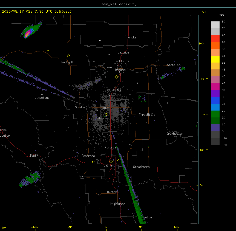Pick the magenta legend swatch between 42 and 39

pyautogui.click(x=215, y=86)
